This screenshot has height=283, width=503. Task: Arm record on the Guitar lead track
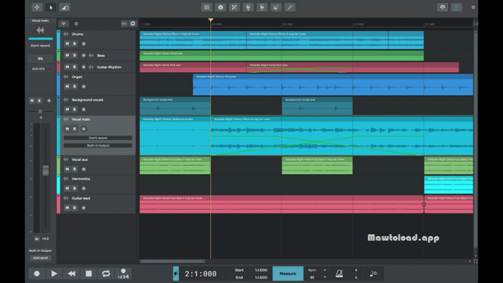(83, 208)
